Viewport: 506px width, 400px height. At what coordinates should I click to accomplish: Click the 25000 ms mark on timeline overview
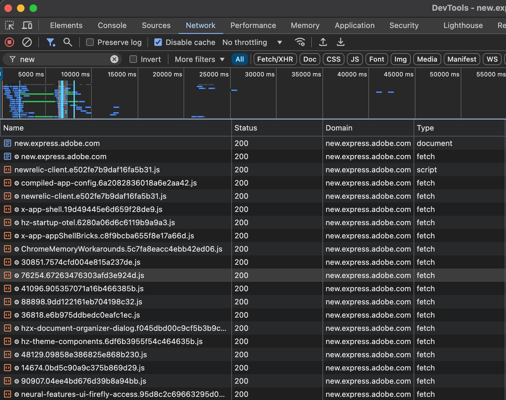(214, 74)
